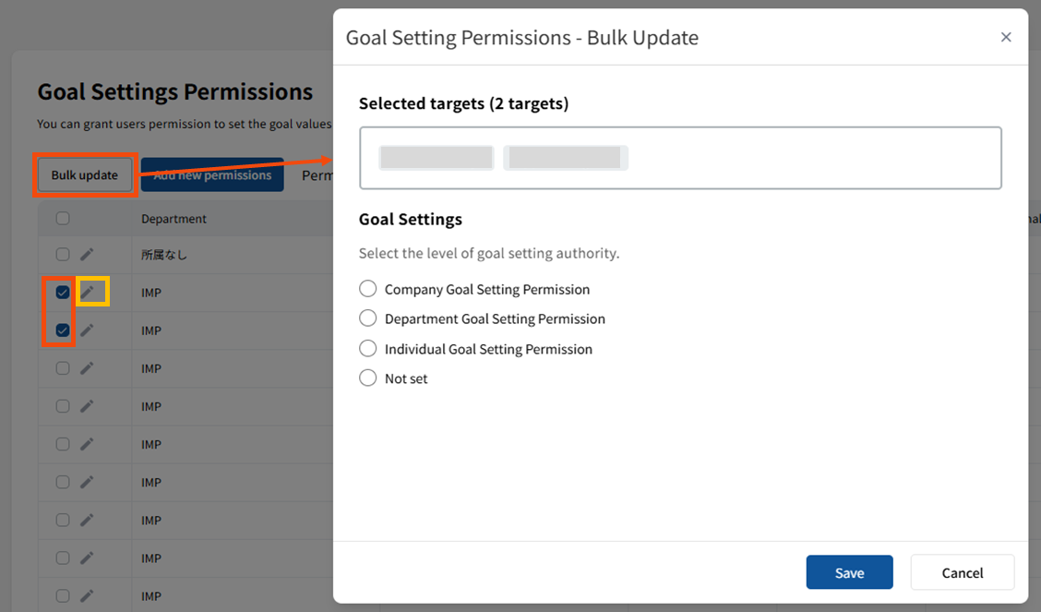Click pencil edit icon in 所属なし row
Viewport: 1041px width, 612px height.
(87, 254)
